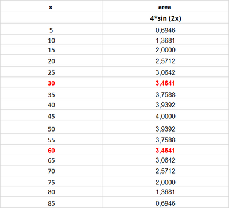
Task: Select the x cell with value 50
Action: (51, 128)
